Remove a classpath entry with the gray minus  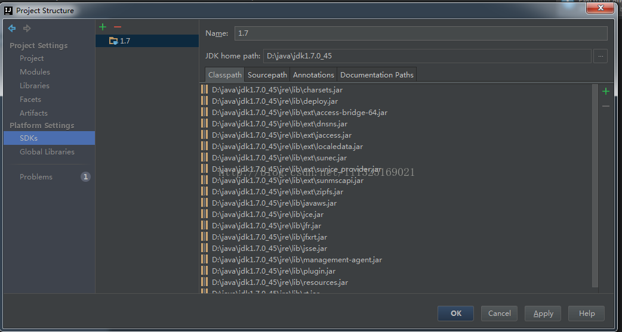click(x=606, y=106)
